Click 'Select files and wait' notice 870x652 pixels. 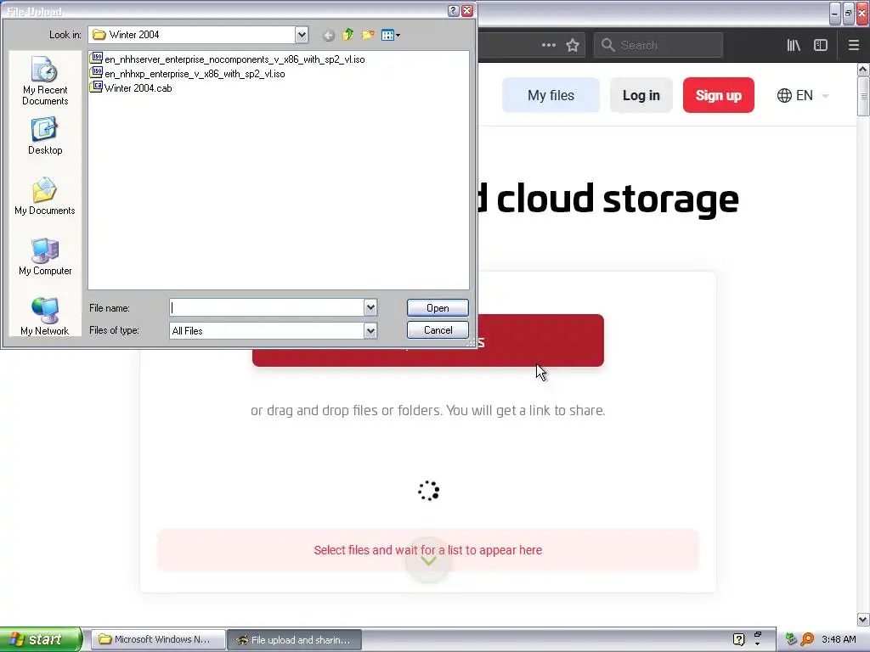point(428,550)
